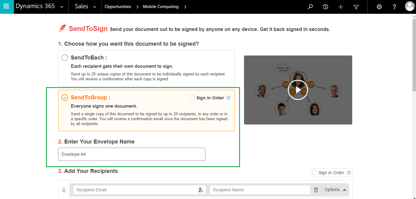Screen dimensions: 416x199
Task: Open Mobile Computing record breadcrumb
Action: tap(161, 6)
